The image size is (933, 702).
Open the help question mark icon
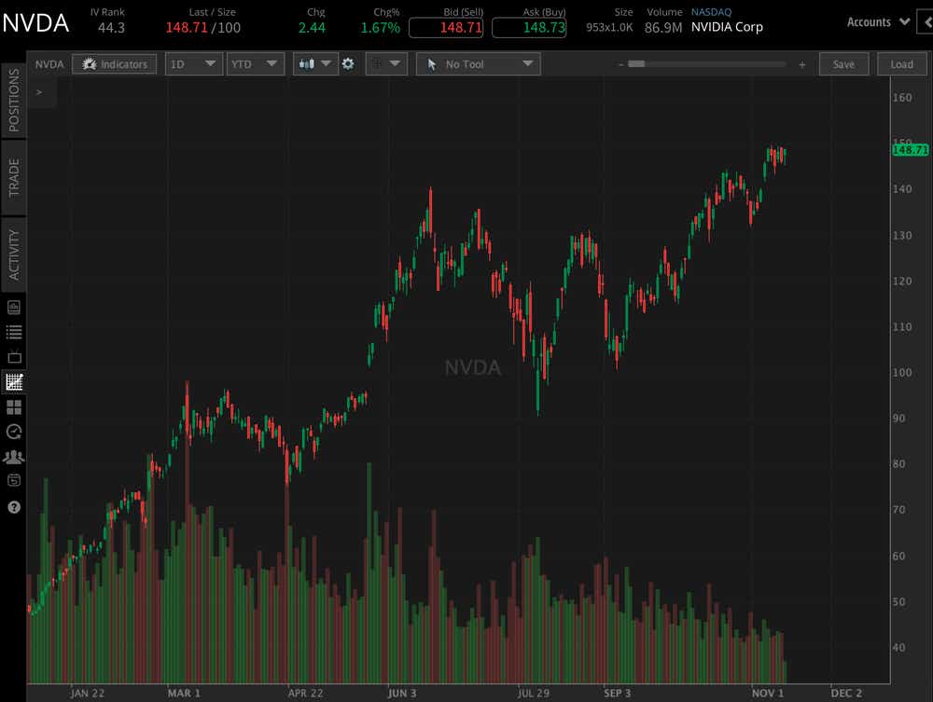14,507
